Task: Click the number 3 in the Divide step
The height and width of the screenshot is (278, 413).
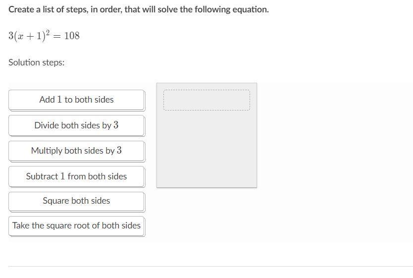Action: [116, 125]
